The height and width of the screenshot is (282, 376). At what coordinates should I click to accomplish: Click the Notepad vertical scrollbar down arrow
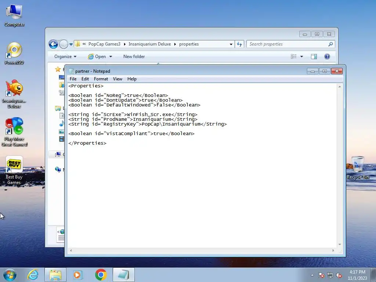[340, 245]
